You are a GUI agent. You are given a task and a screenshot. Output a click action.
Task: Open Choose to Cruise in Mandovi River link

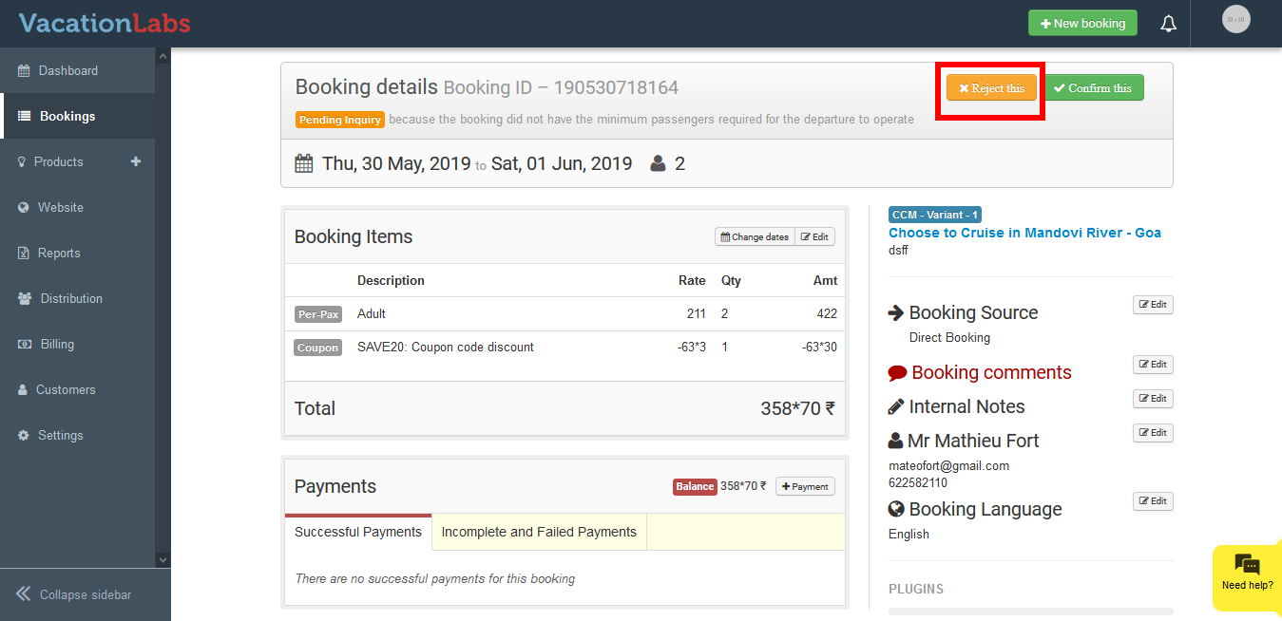click(x=1024, y=233)
